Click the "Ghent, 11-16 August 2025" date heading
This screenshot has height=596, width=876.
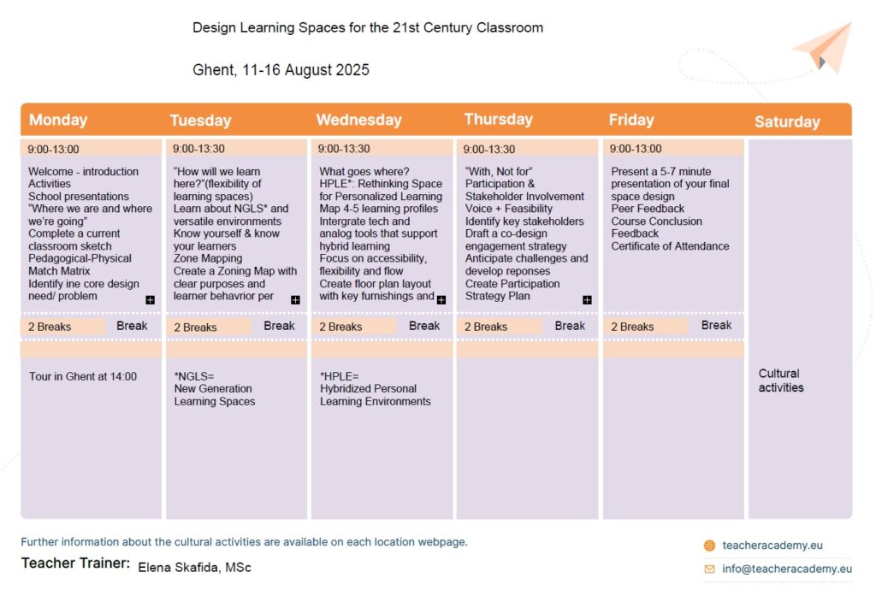coord(281,70)
